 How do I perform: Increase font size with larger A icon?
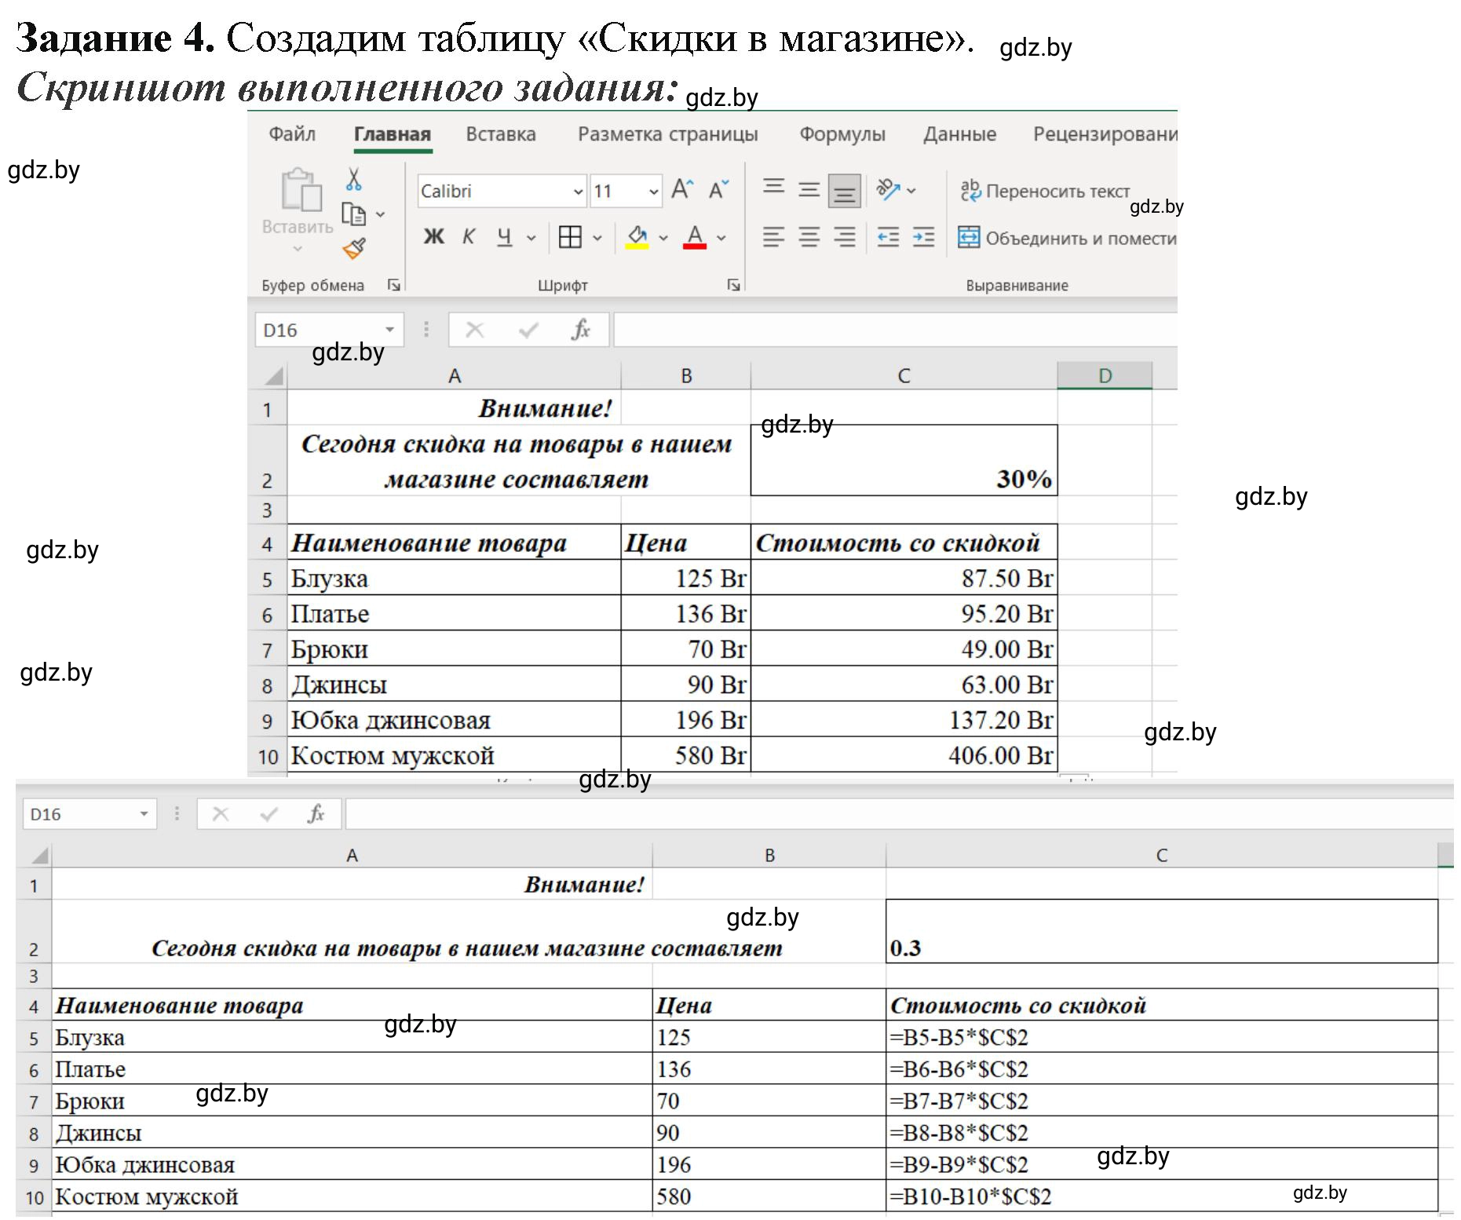[x=682, y=189]
